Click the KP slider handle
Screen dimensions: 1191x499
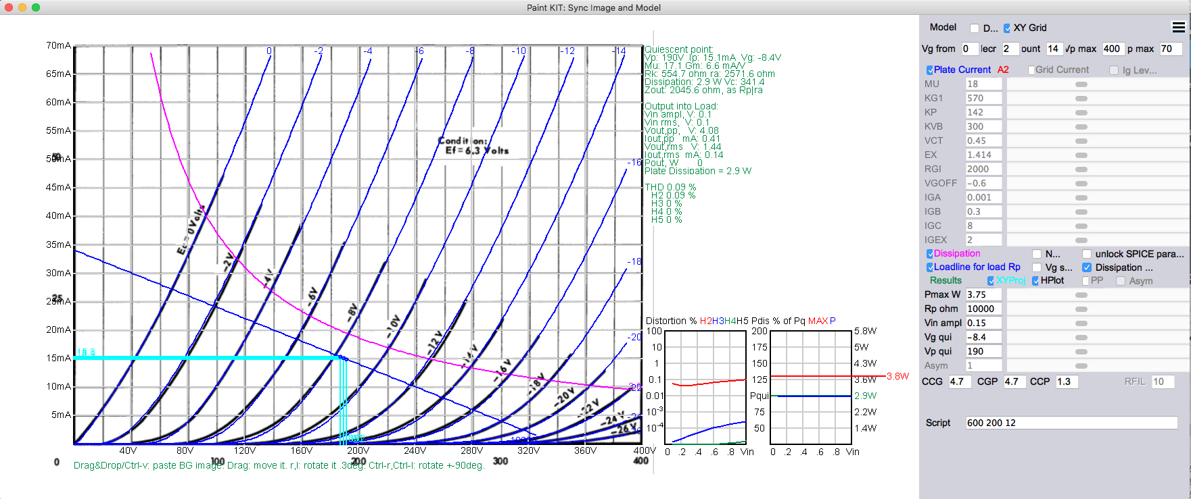click(1081, 113)
